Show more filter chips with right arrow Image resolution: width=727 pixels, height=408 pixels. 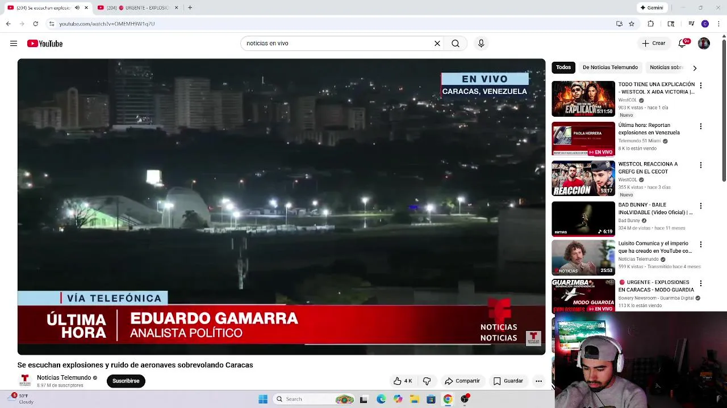point(695,68)
